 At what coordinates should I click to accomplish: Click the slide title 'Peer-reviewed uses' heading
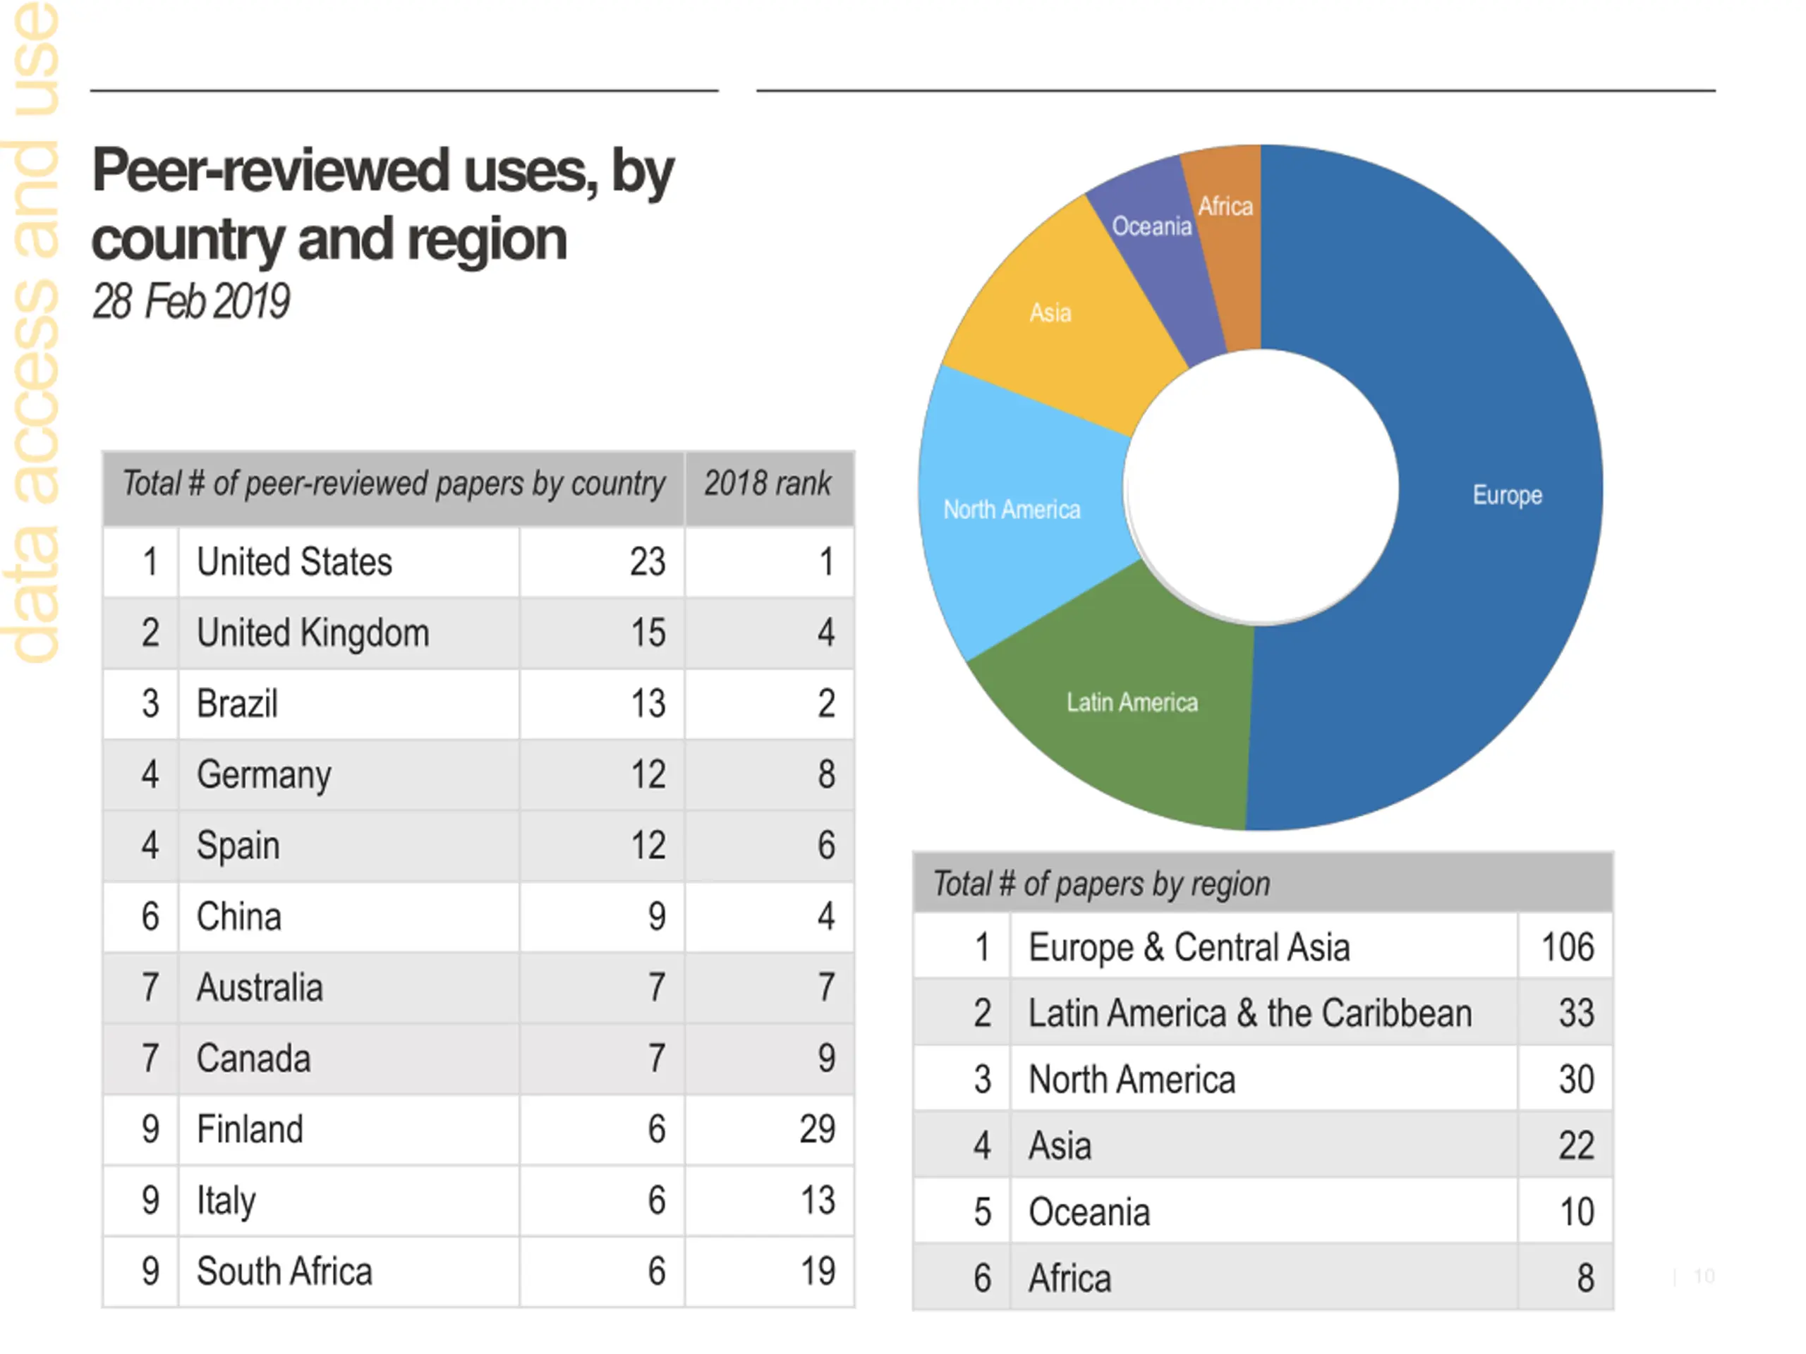point(382,204)
